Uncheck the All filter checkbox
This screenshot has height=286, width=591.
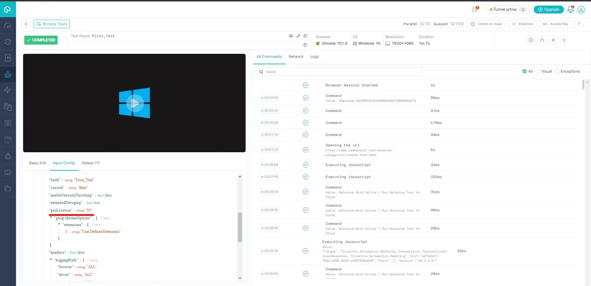(x=524, y=71)
